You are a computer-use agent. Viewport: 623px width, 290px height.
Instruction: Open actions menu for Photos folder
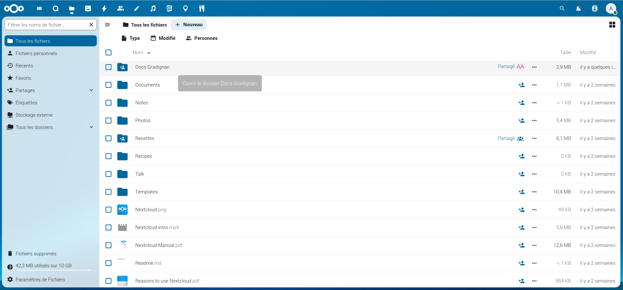534,121
